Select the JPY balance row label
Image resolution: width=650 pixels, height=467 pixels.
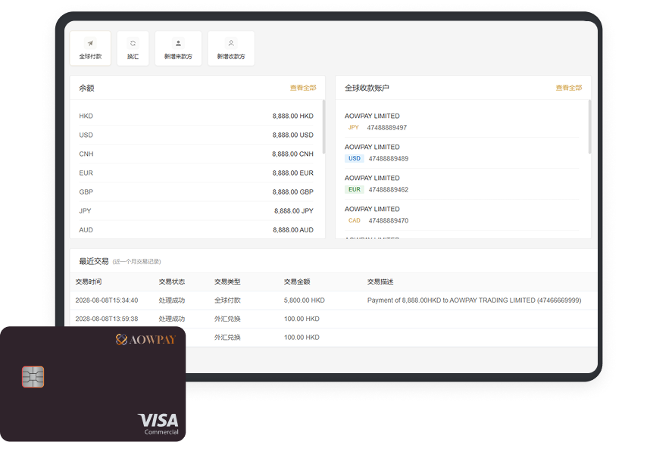tap(85, 210)
